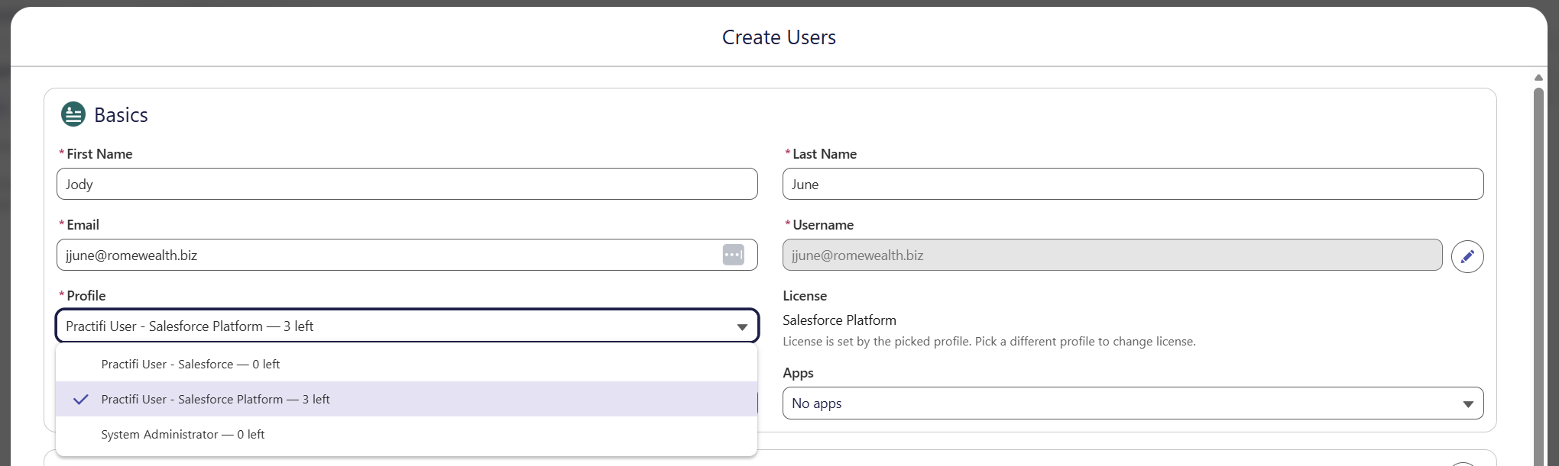Click the scrollbar up arrow
Image resolution: width=1559 pixels, height=466 pixels.
click(1538, 78)
